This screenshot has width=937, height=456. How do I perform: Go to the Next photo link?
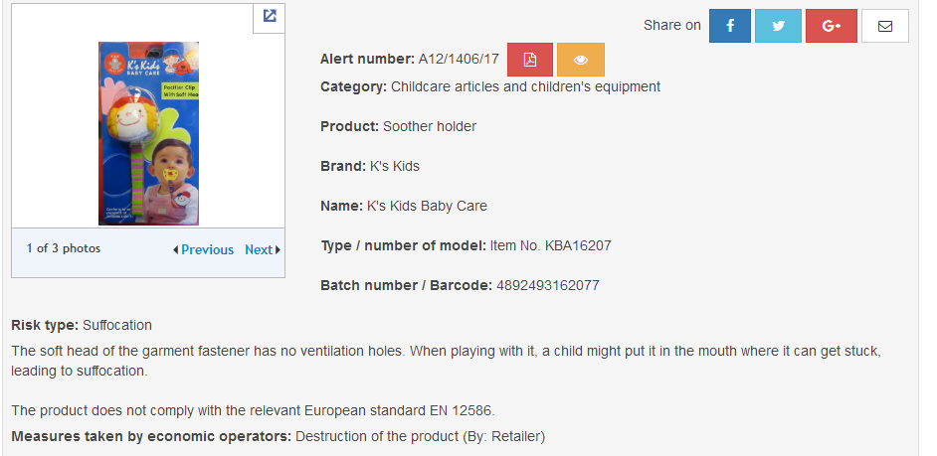(x=259, y=250)
